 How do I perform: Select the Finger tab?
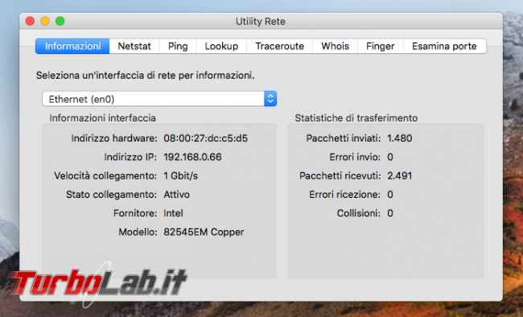[x=381, y=46]
